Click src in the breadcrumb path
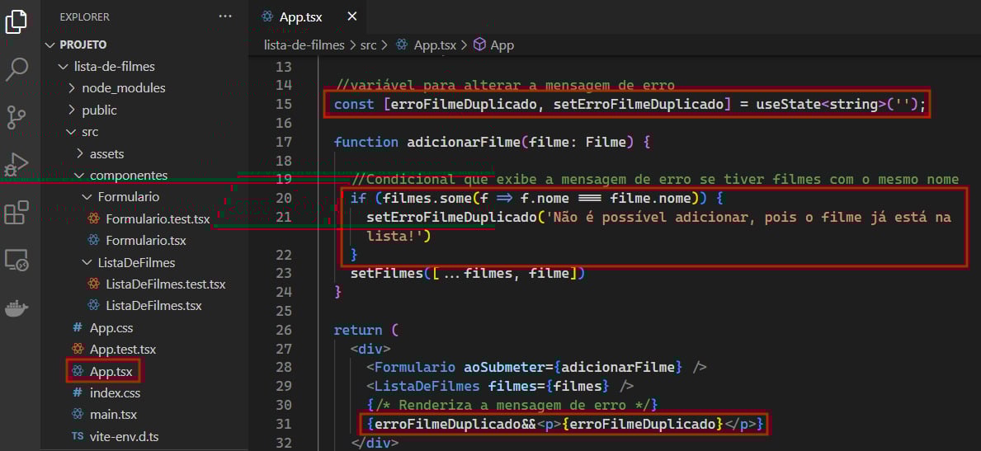981x451 pixels. coord(368,45)
